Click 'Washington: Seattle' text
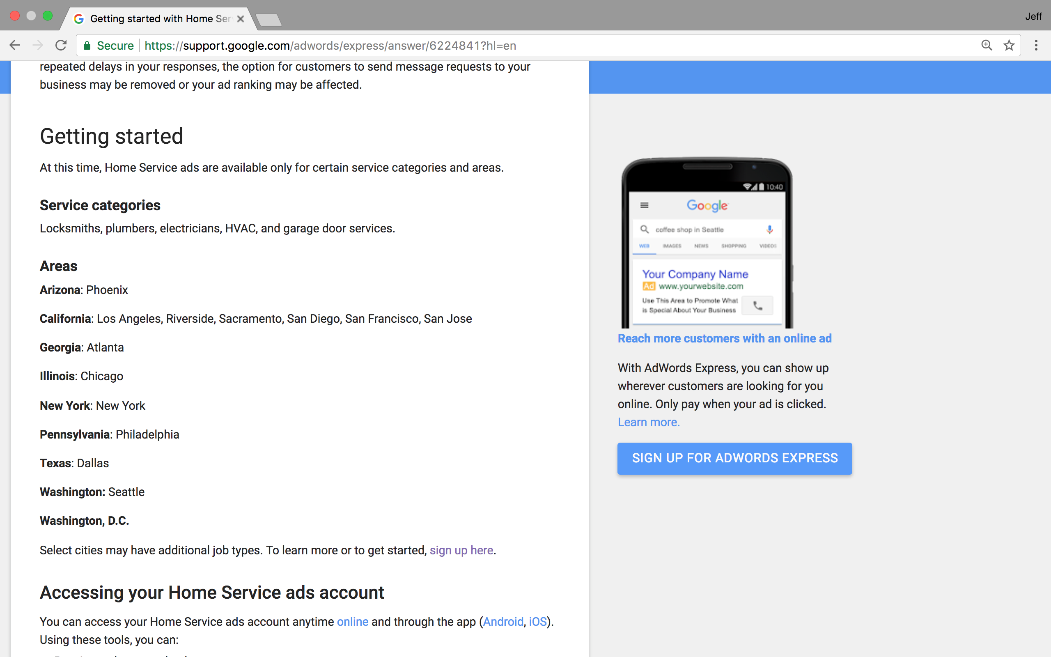This screenshot has width=1051, height=657. pyautogui.click(x=92, y=492)
